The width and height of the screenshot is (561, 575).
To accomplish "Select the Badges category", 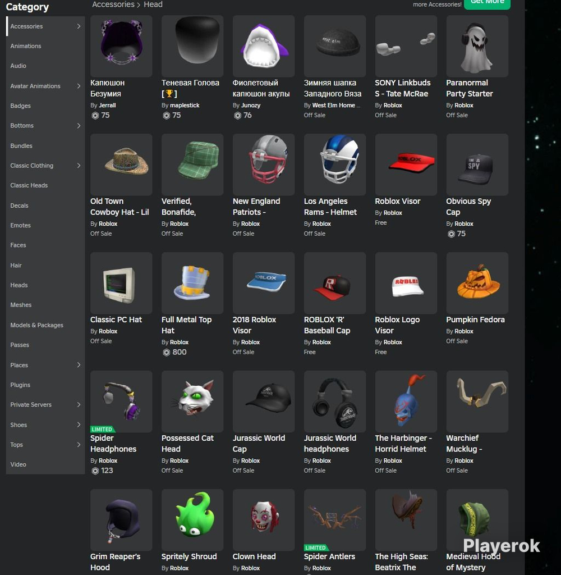I will tap(45, 106).
